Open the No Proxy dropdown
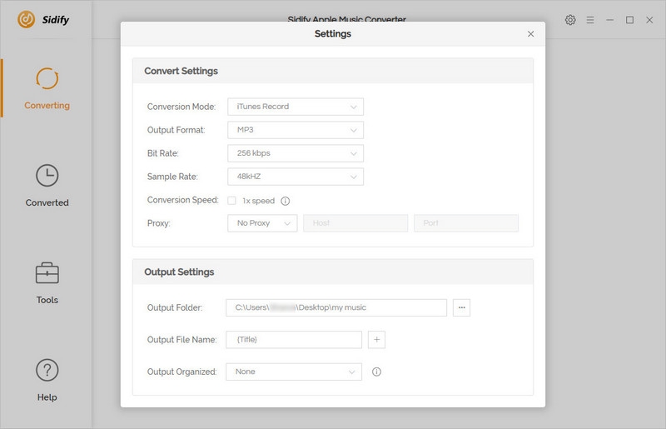Viewport: 666px width, 429px height. tap(261, 223)
